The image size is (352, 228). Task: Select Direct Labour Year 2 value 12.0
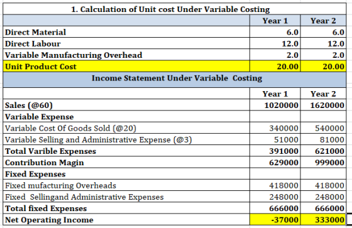323,43
